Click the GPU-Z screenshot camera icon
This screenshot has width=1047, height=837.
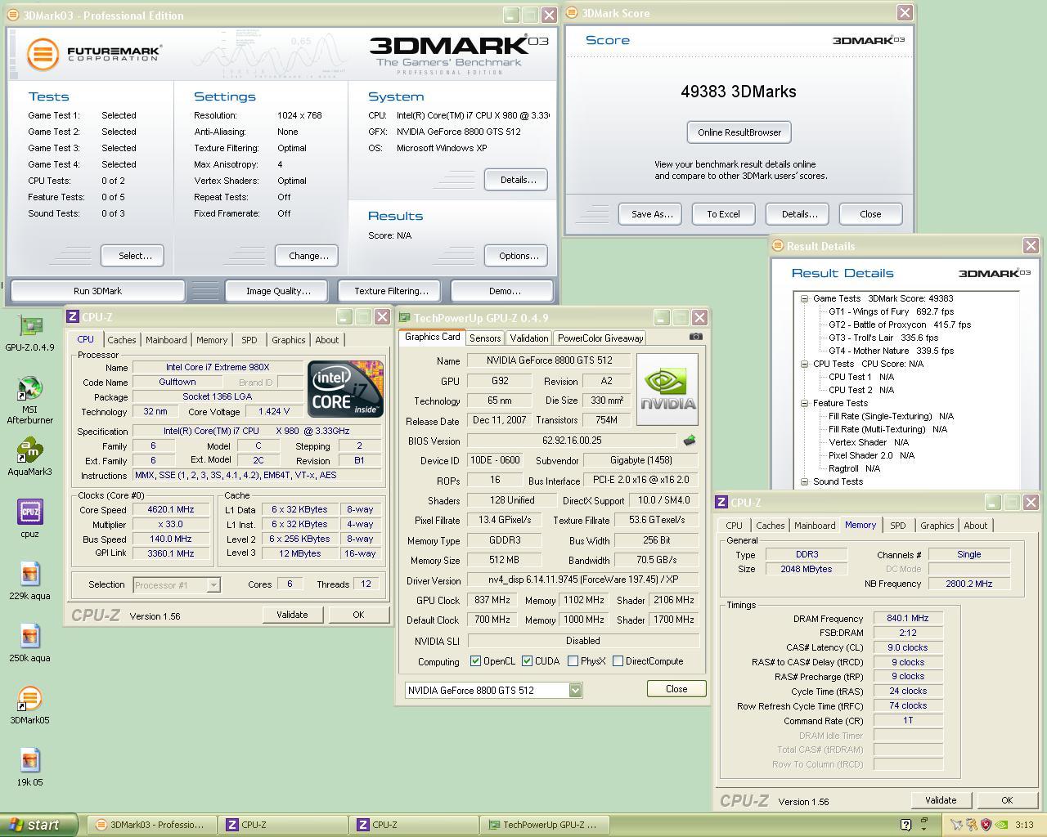(695, 336)
